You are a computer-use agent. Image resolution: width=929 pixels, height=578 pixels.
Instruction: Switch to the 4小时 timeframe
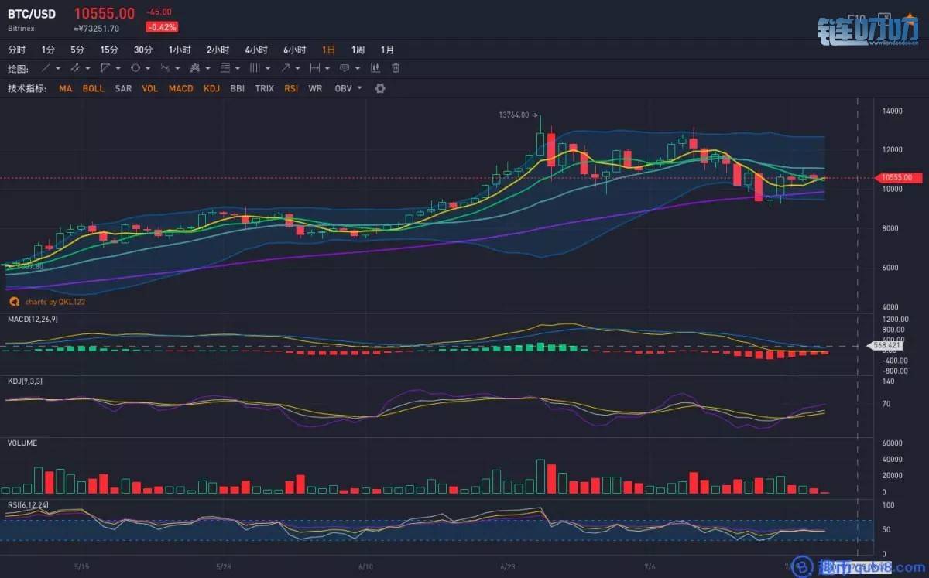click(x=256, y=50)
